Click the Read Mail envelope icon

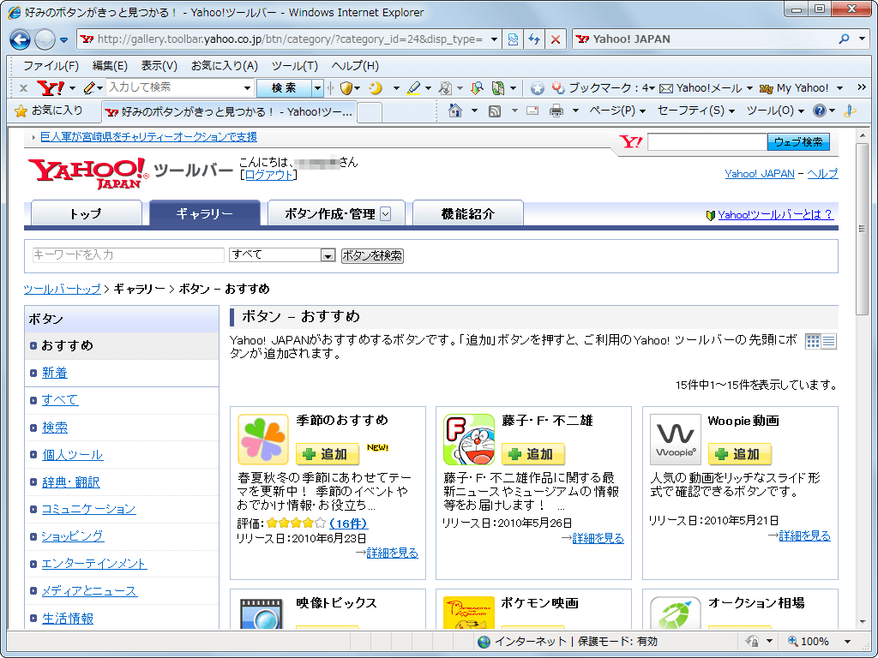pos(532,111)
